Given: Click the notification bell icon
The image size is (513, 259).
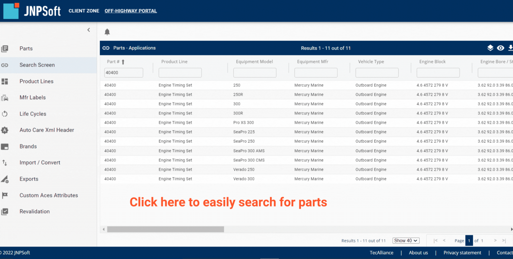Looking at the screenshot, I should [x=107, y=32].
